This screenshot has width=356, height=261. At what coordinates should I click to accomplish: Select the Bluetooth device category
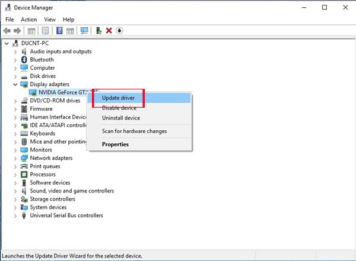[42, 60]
